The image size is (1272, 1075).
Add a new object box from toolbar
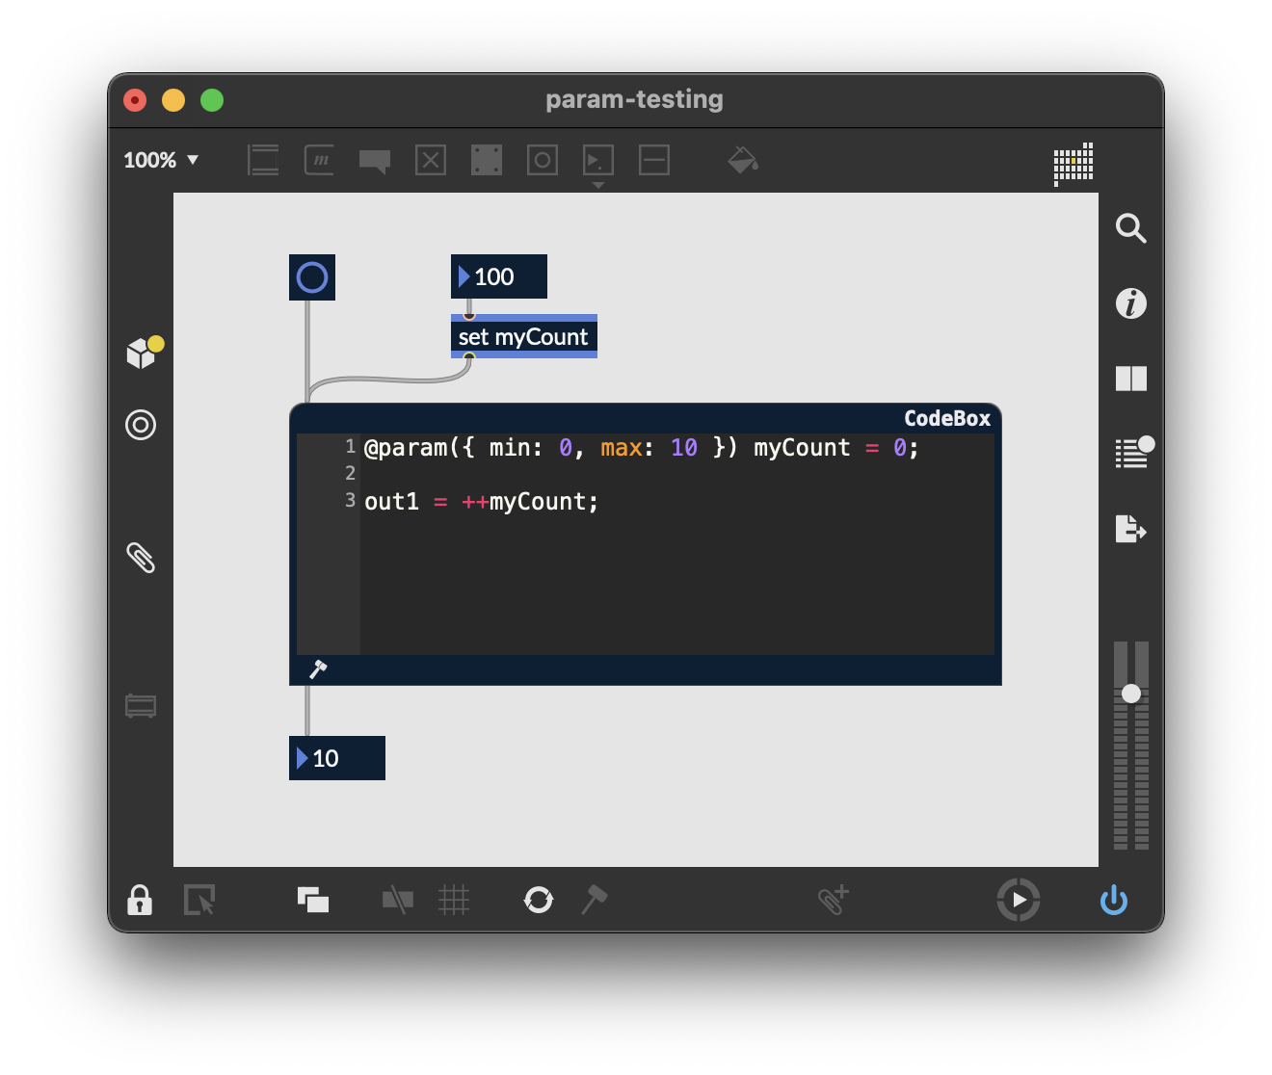263,160
